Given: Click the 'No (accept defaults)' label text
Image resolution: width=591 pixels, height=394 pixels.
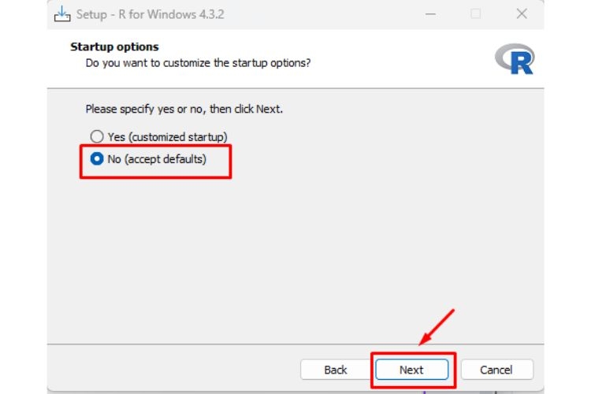Looking at the screenshot, I should pos(157,159).
